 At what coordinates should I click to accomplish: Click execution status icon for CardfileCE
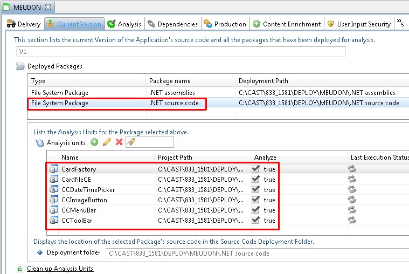point(352,180)
